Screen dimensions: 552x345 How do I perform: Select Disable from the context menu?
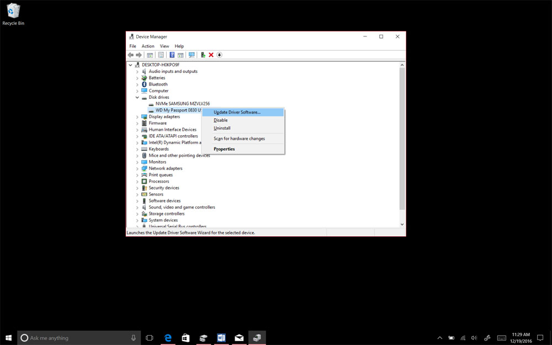[221, 120]
